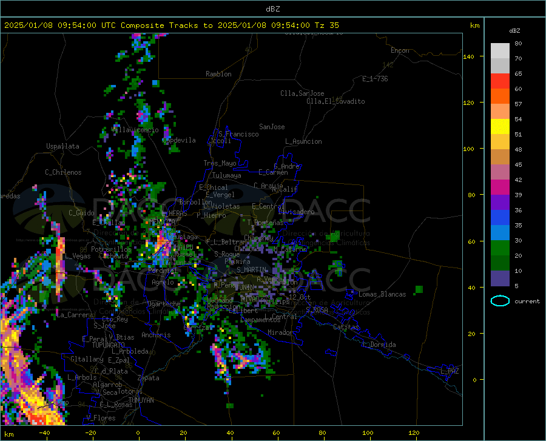This screenshot has height=441, width=546.
Task: Click the 'L_Asuncion' map label
Action: (303, 141)
